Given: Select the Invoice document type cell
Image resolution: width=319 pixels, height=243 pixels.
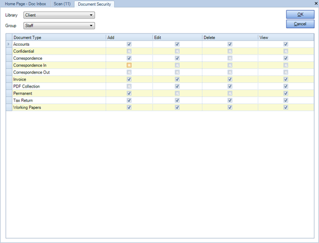Looking at the screenshot, I should 59,79.
